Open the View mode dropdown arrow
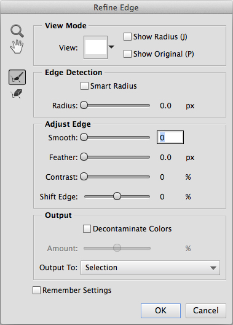Image resolution: width=233 pixels, height=325 pixels. click(111, 47)
